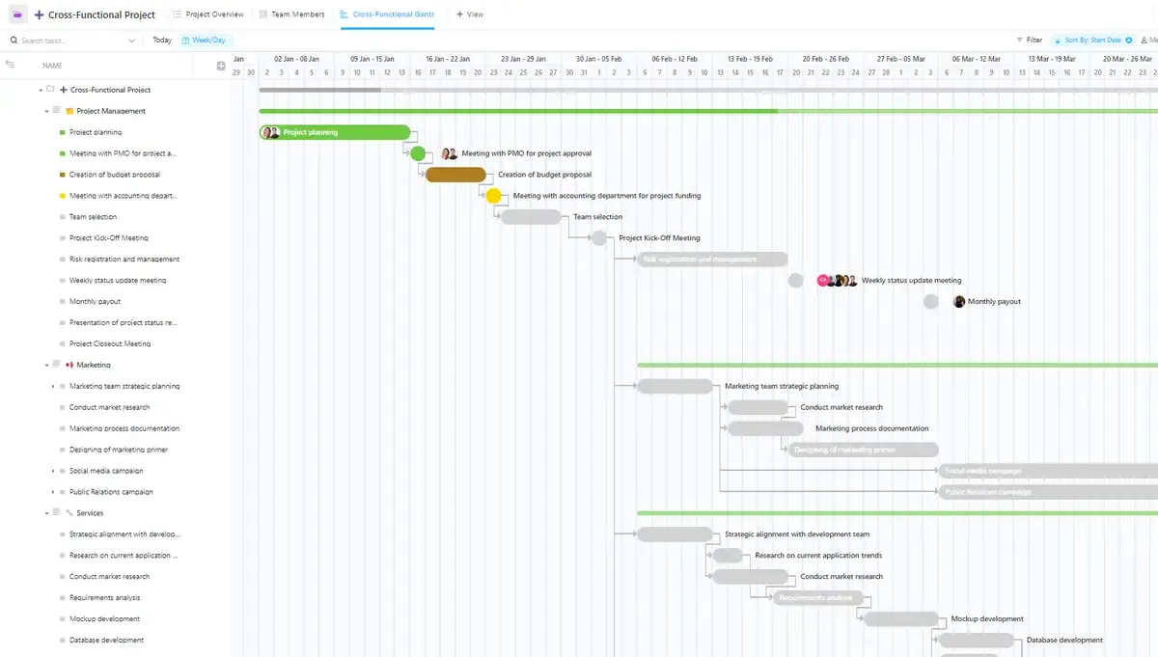The height and width of the screenshot is (657, 1158).
Task: Open the search tasks dropdown arrow
Action: [131, 41]
